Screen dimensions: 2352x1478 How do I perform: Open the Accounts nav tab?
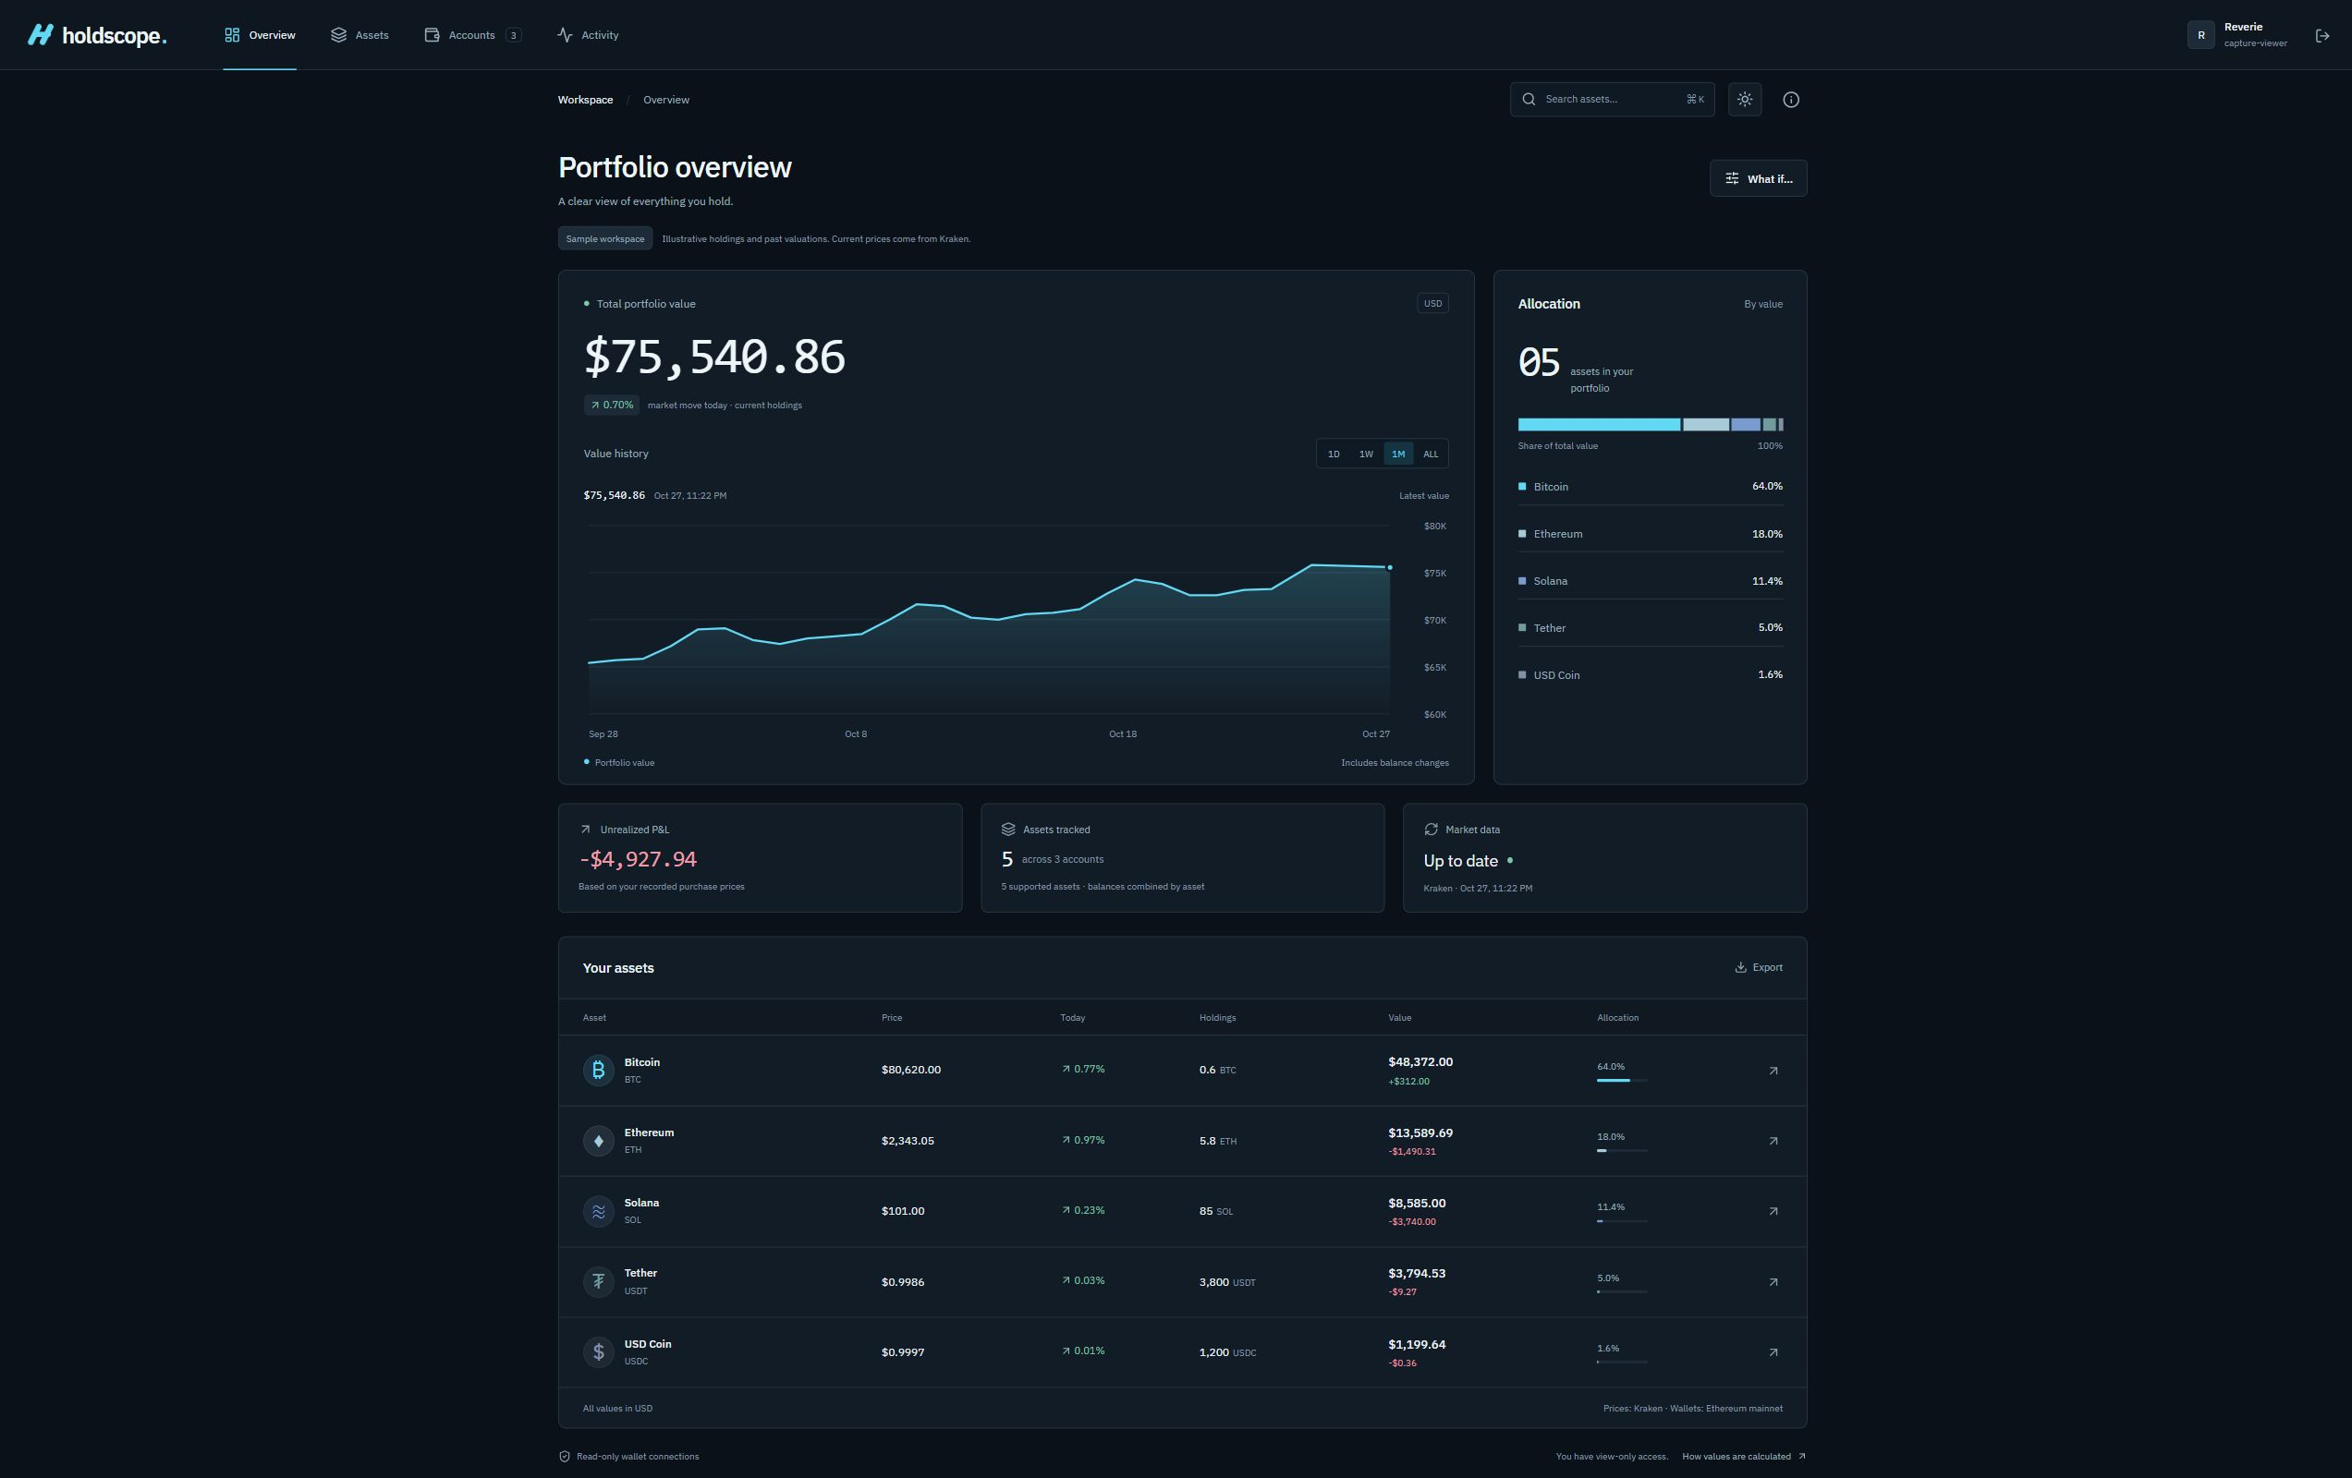coord(473,35)
